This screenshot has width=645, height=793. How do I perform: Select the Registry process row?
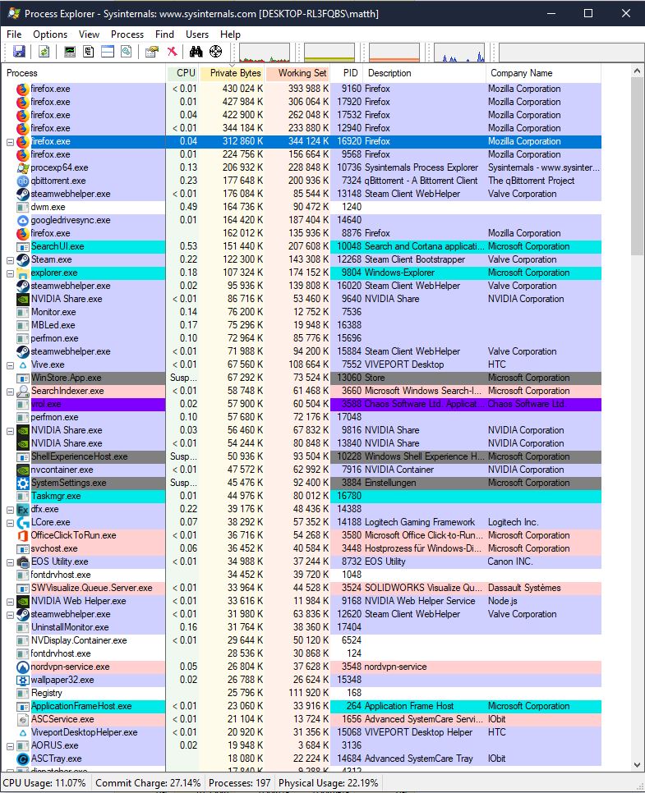tap(302, 694)
